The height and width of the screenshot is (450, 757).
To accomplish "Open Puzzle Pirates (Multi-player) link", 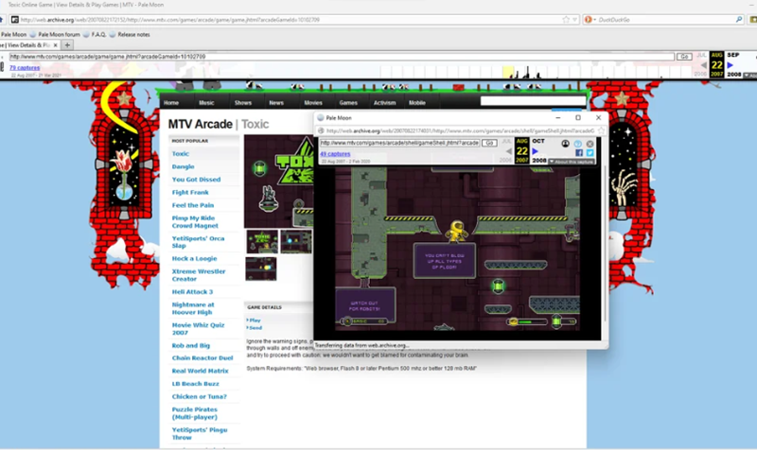I will [x=195, y=413].
